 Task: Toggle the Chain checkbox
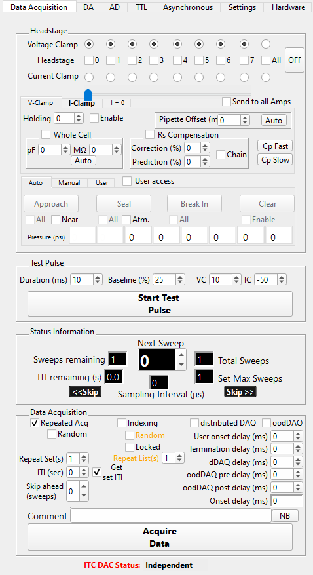[221, 155]
